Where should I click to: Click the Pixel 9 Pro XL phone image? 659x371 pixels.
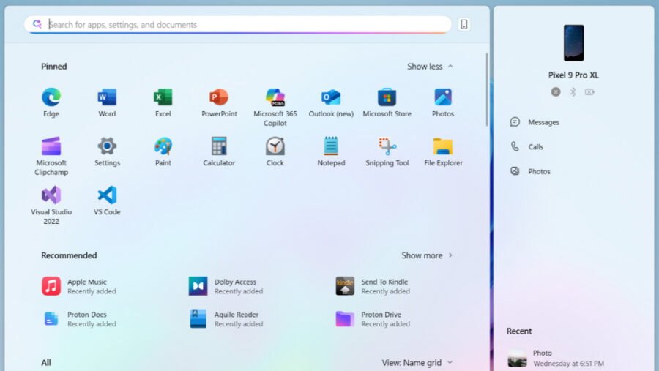573,43
